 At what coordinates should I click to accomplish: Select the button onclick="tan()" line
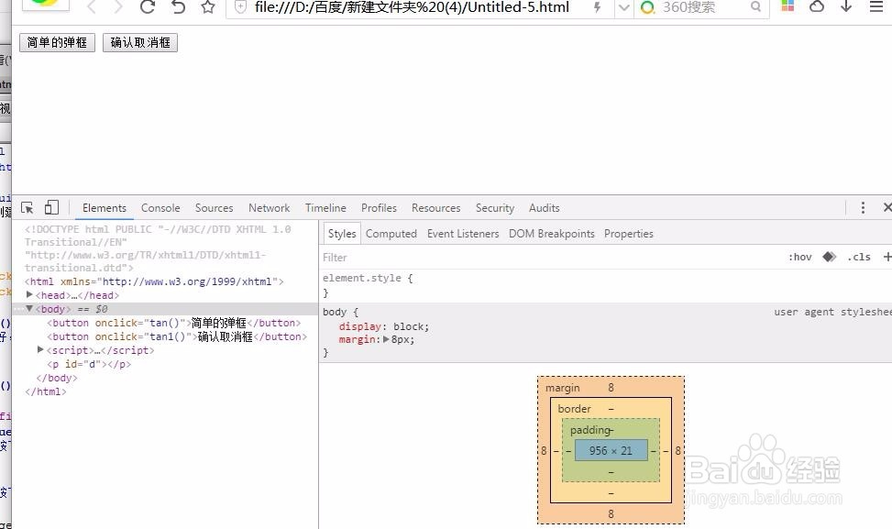(173, 323)
